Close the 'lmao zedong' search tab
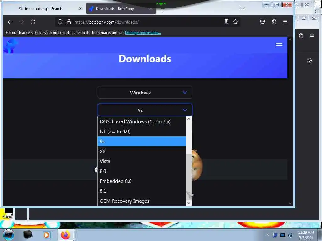This screenshot has width=322, height=241. click(x=80, y=8)
